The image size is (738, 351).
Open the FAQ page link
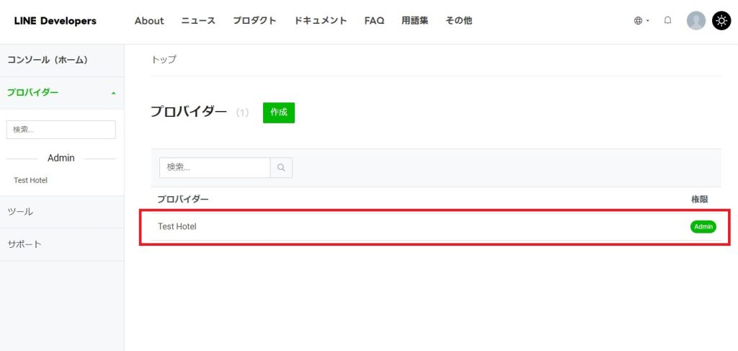pos(374,21)
